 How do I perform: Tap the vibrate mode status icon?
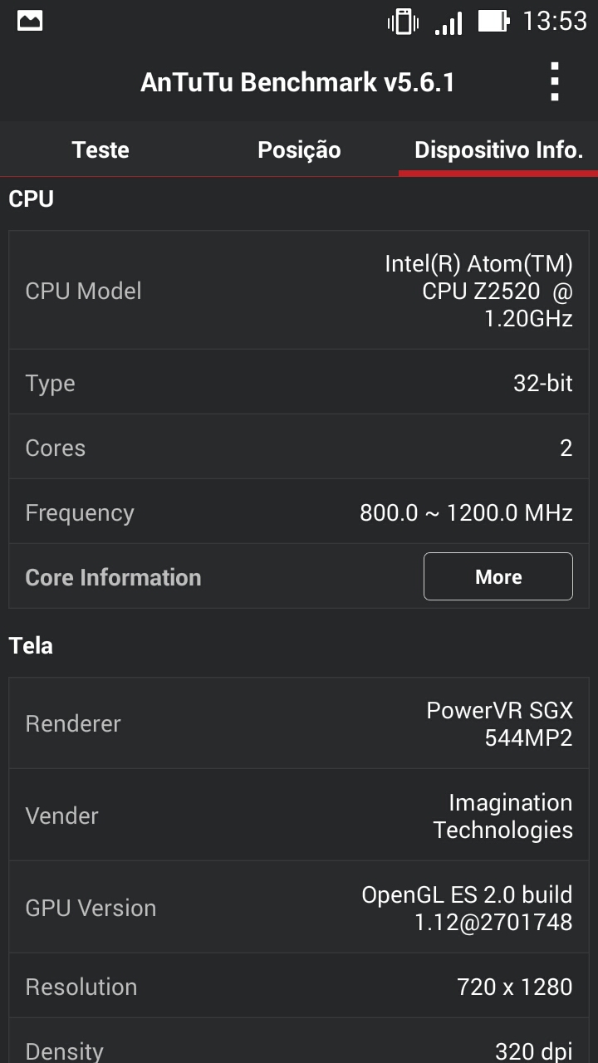tap(403, 22)
